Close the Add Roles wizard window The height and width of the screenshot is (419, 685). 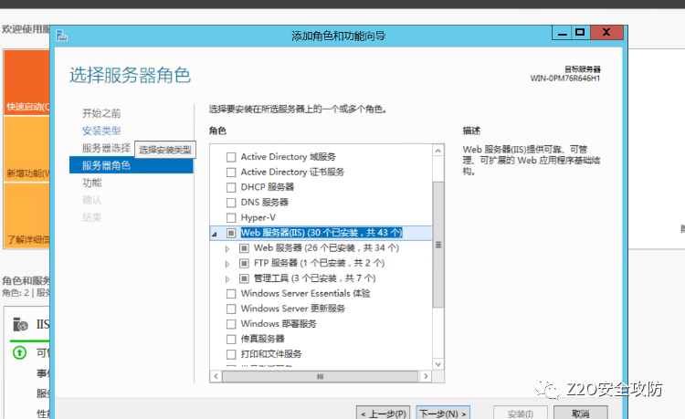[x=606, y=33]
